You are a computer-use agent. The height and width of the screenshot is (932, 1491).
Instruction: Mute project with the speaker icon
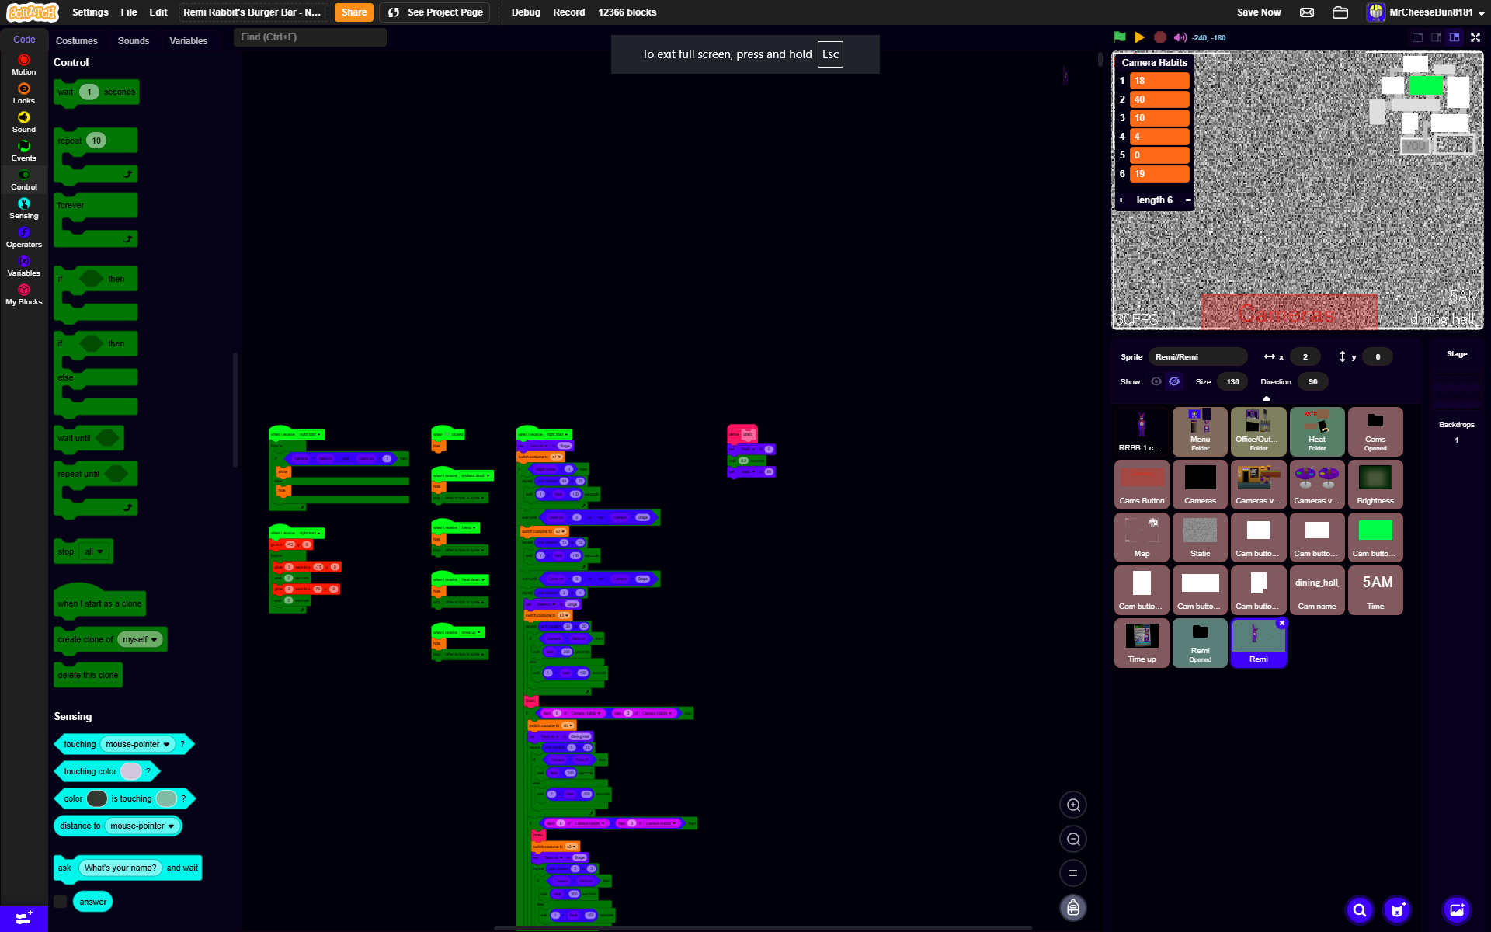[x=1180, y=37]
